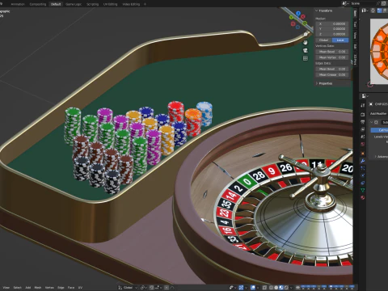Click the blue Z axis on gizmo
The height and width of the screenshot is (291, 388).
(x=298, y=13)
